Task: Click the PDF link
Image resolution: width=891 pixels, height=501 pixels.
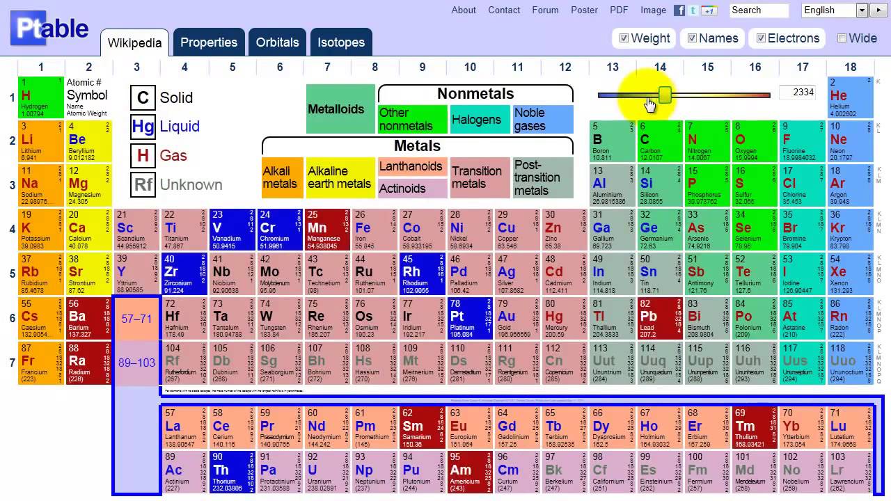Action: [619, 10]
